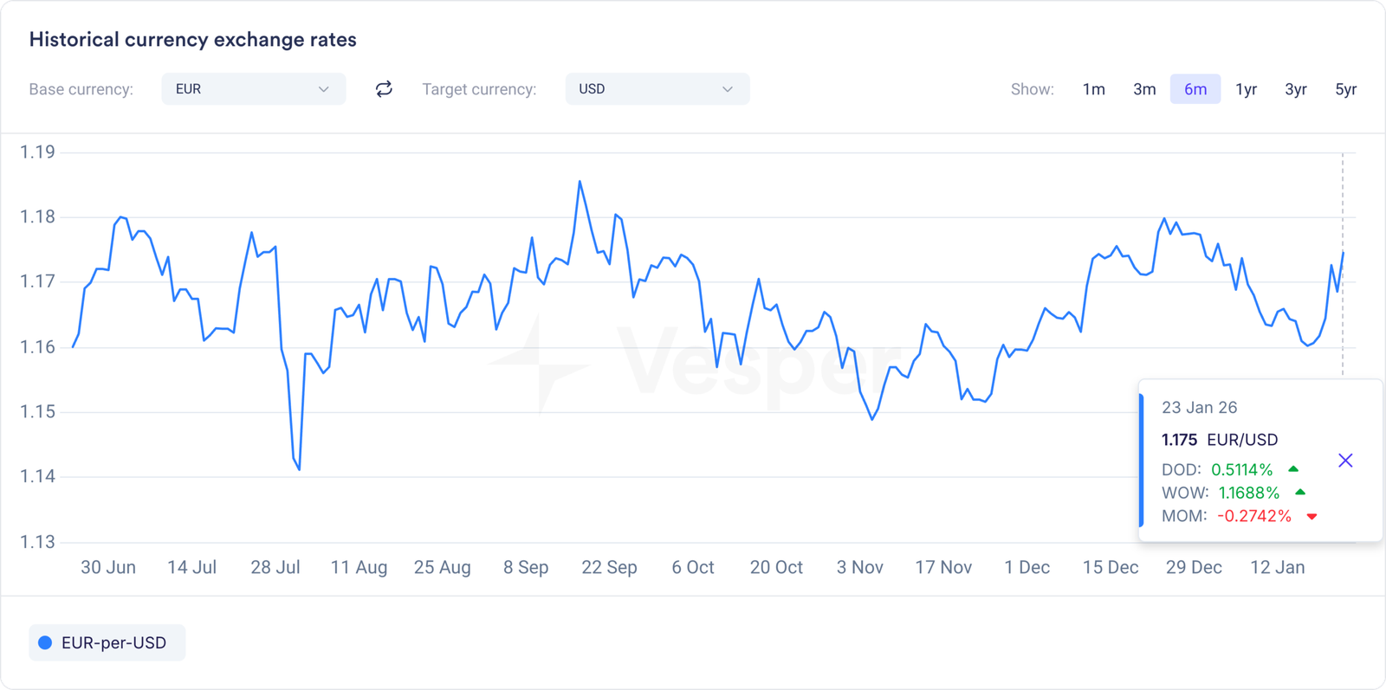The width and height of the screenshot is (1386, 690).
Task: Click the blue EUR-per-USD legend dot
Action: coord(45,643)
